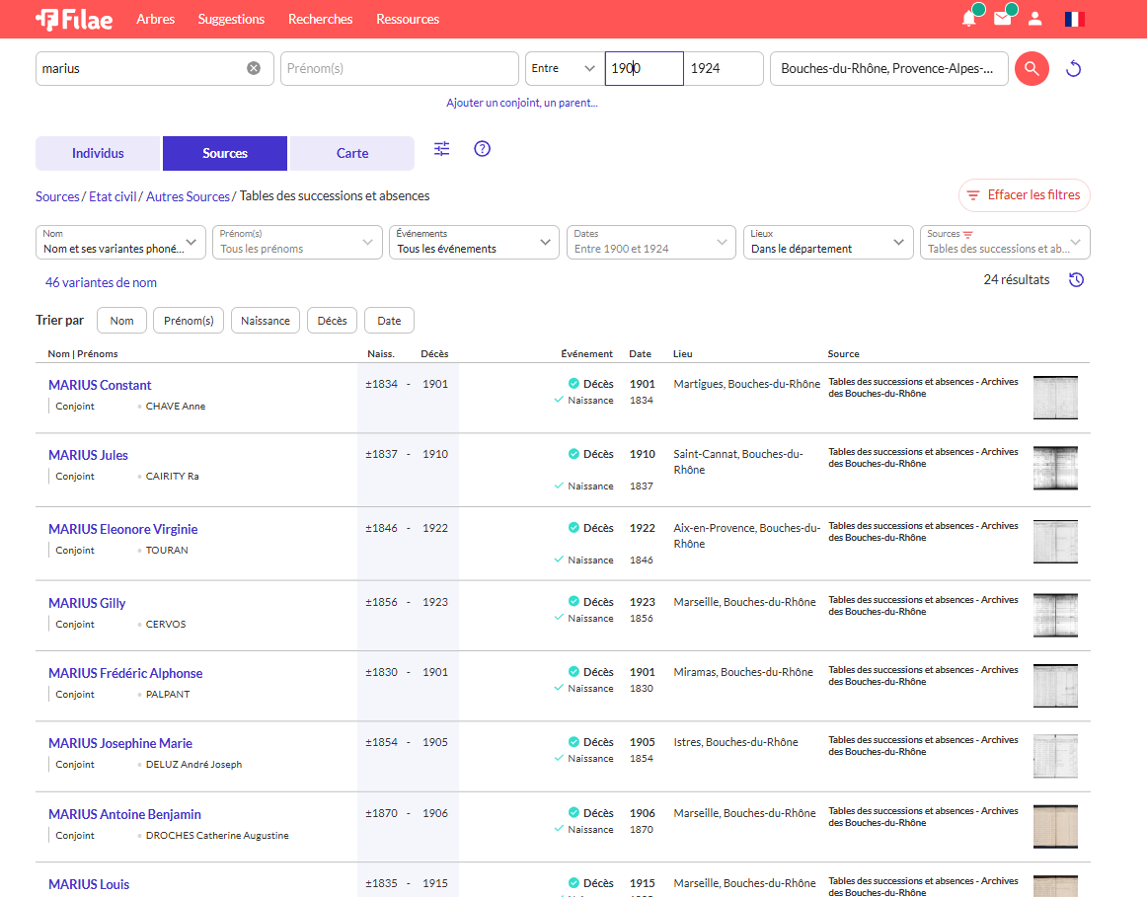Sort results by Naissance
This screenshot has width=1147, height=897.
click(x=265, y=321)
